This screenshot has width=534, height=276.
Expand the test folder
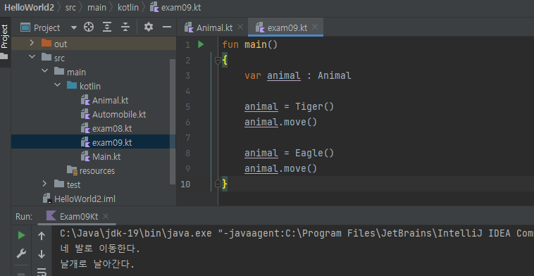44,184
